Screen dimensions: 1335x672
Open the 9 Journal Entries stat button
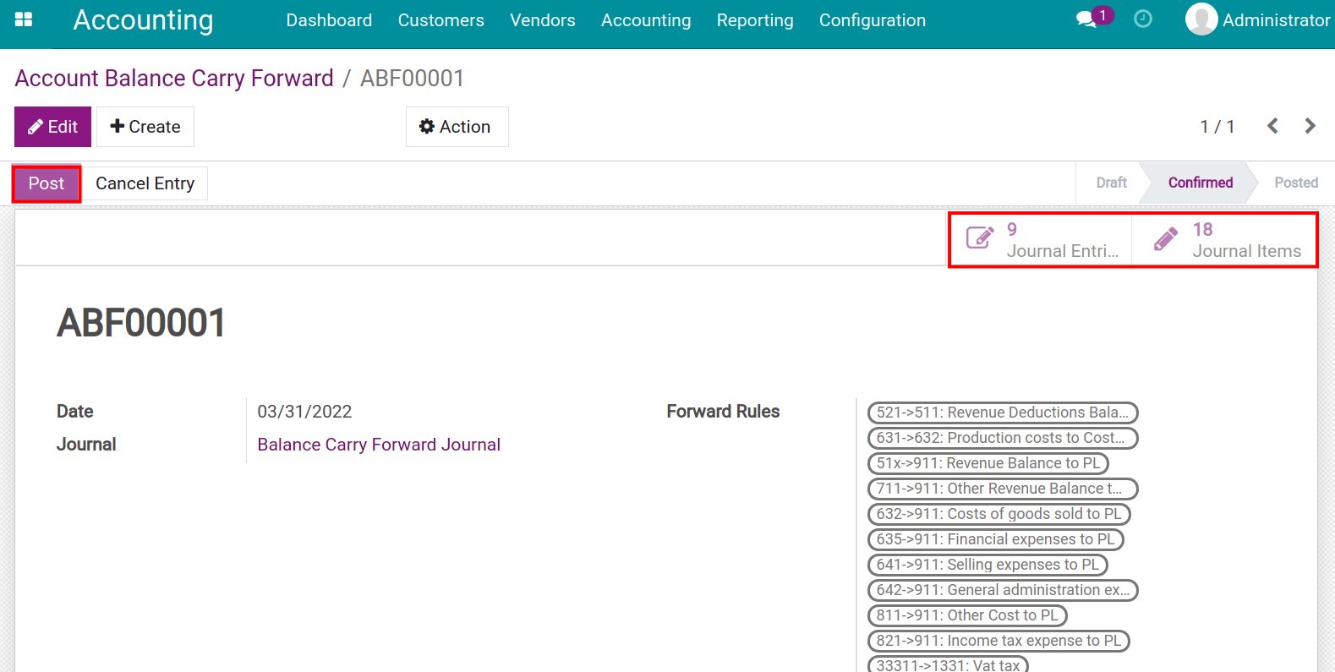click(1041, 240)
